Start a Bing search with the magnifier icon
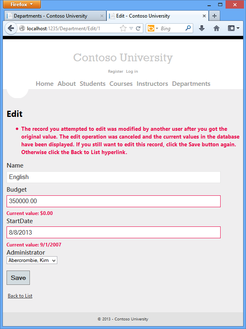Screen dimensions: 246x329 coord(187,28)
